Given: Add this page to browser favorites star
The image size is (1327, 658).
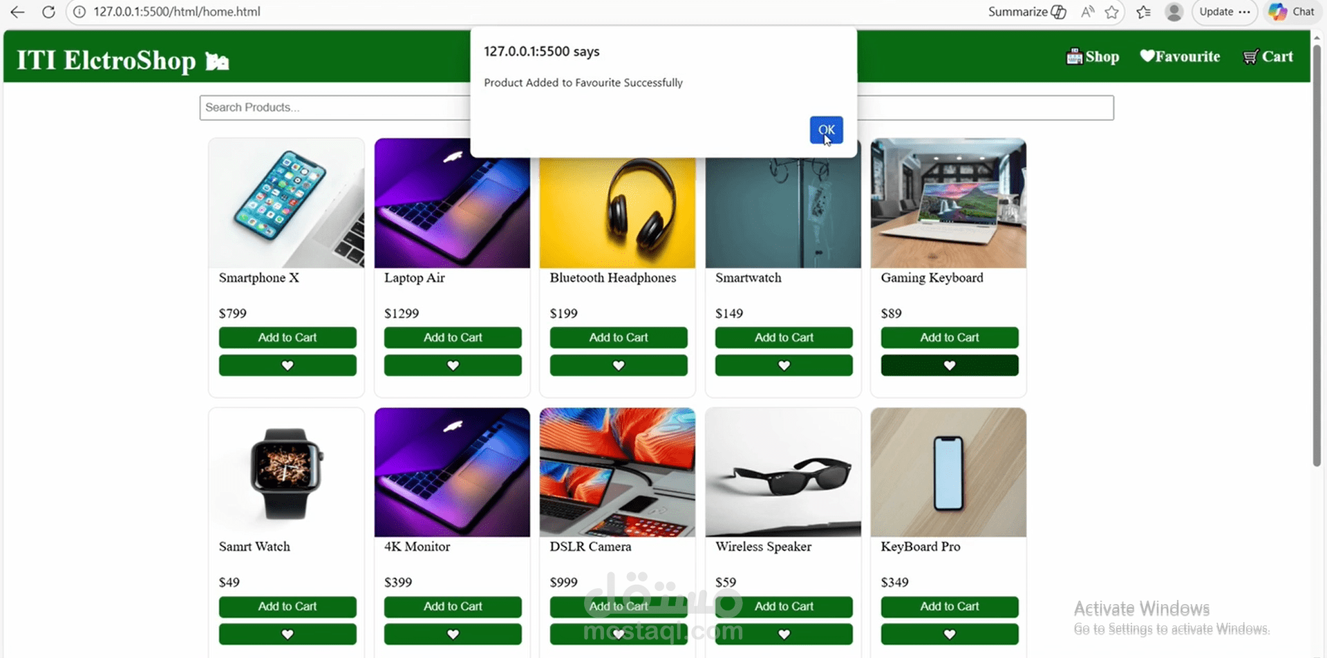Looking at the screenshot, I should point(1111,12).
